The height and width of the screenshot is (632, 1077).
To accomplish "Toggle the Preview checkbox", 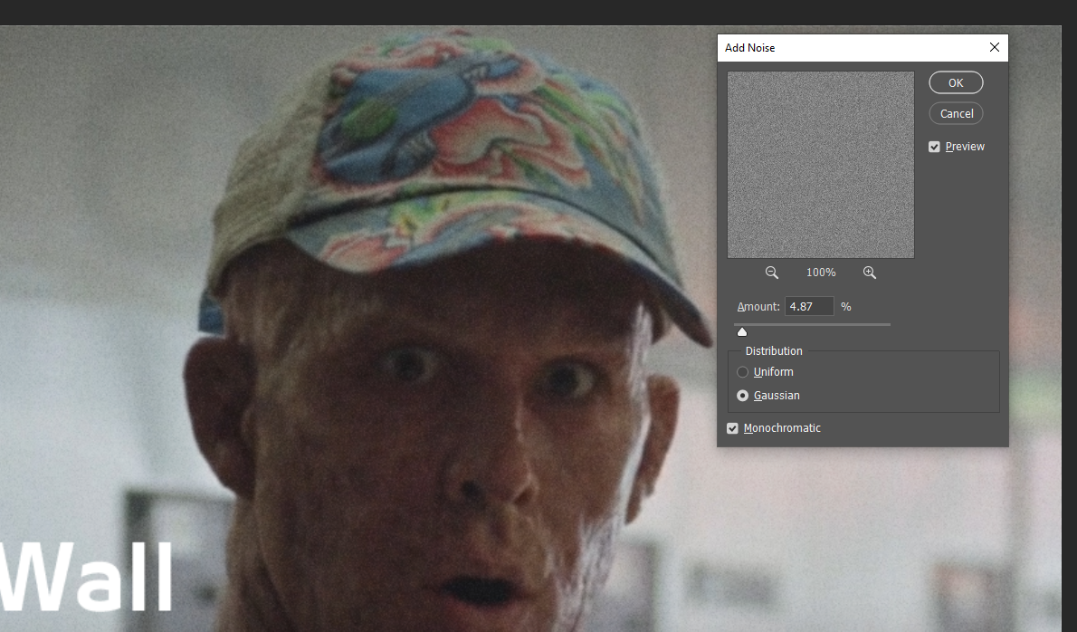I will coord(934,147).
